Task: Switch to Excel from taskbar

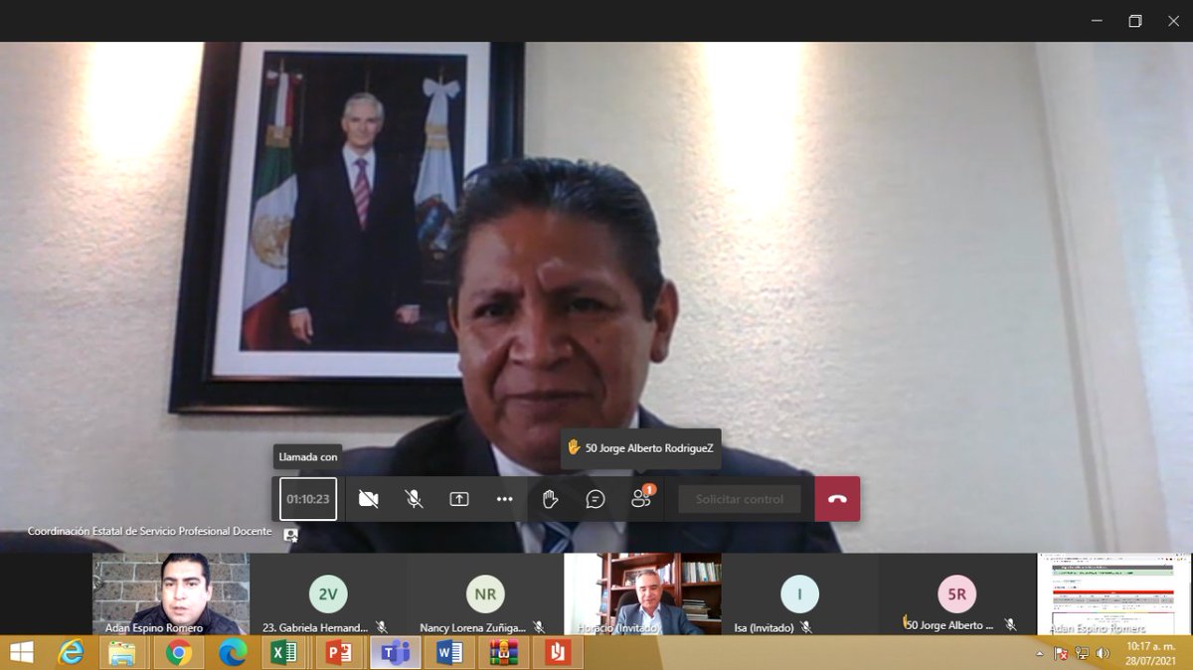Action: tap(286, 652)
